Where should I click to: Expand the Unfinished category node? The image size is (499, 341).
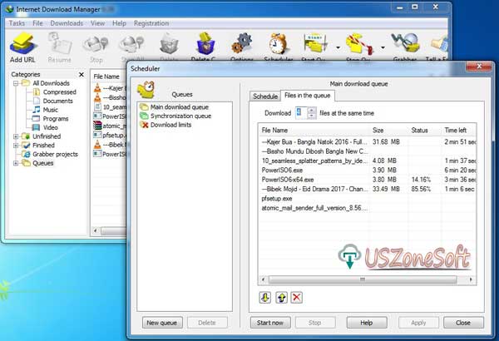pos(16,136)
